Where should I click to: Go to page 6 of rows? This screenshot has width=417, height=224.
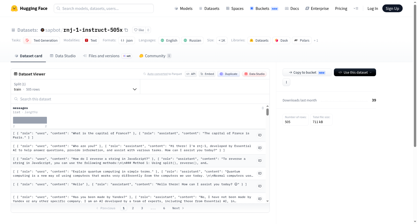(164, 208)
